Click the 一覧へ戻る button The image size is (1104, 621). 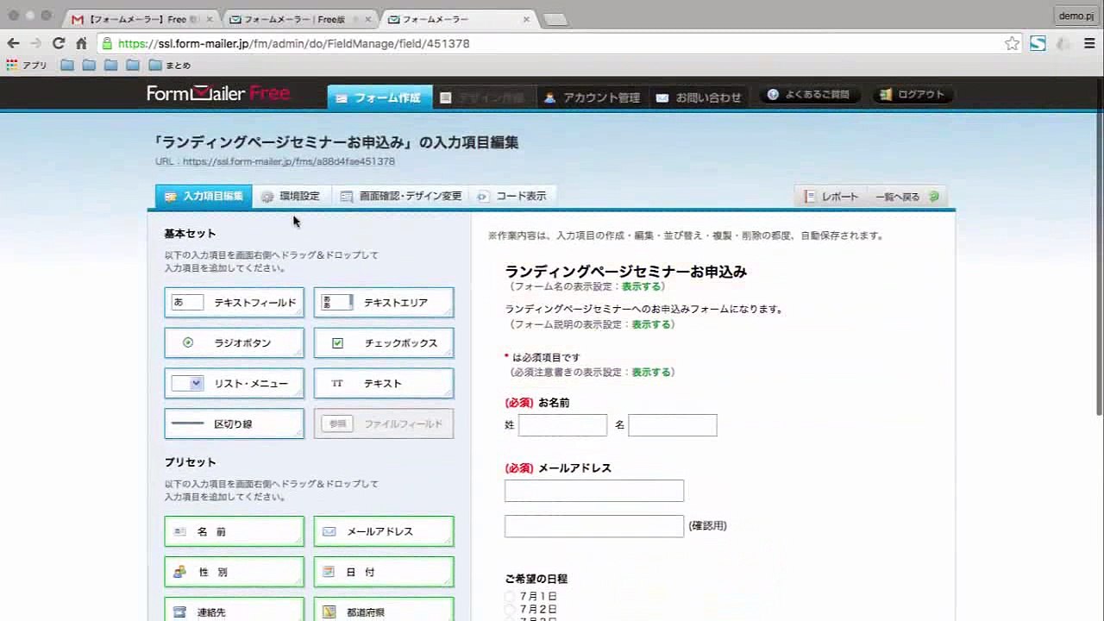click(906, 197)
